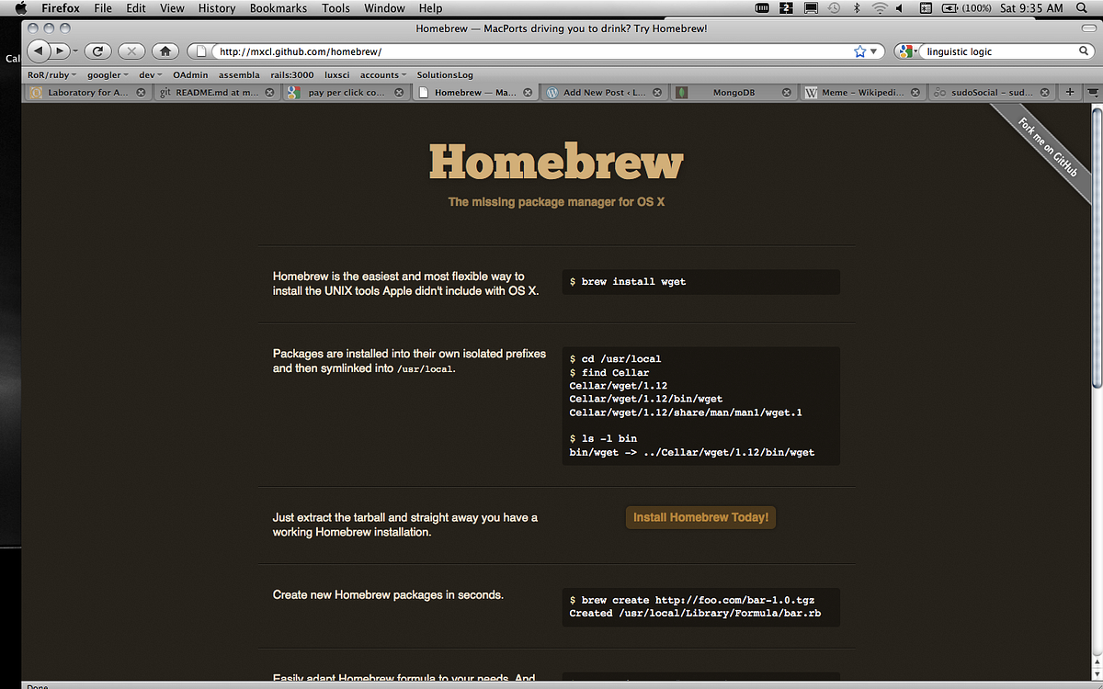Open the Home page icon
Viewport: 1103px width, 689px height.
[165, 51]
